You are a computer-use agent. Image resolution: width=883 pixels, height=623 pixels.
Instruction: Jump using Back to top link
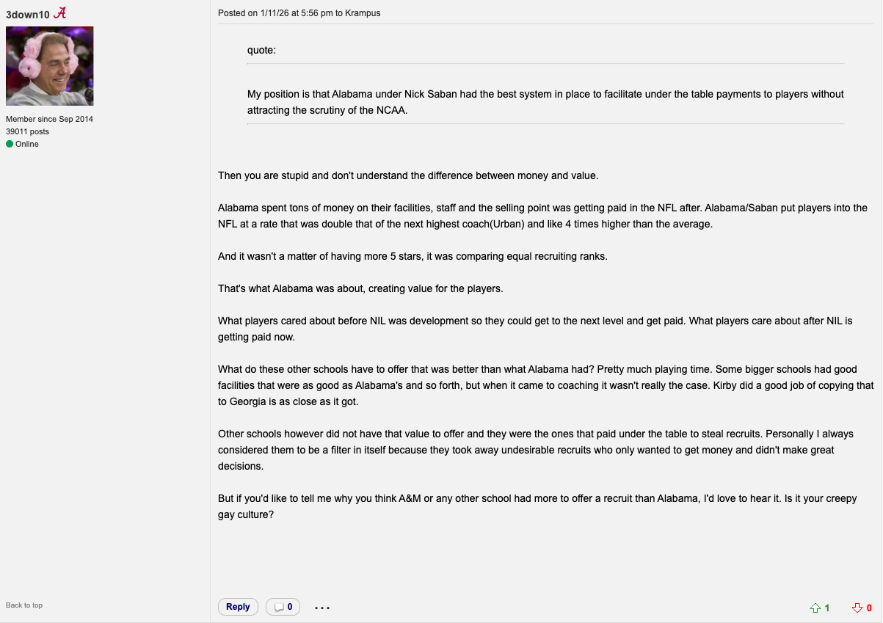24,605
